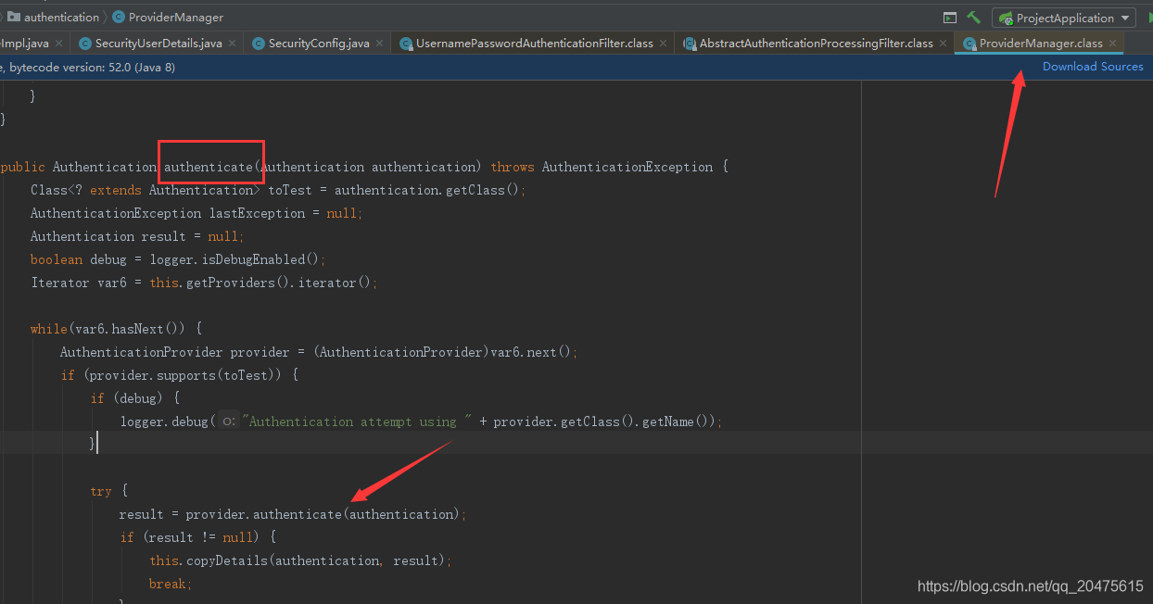The image size is (1153, 604).
Task: Close UsernamePasswordAuthenticationFilter.class tab
Action: tap(663, 44)
